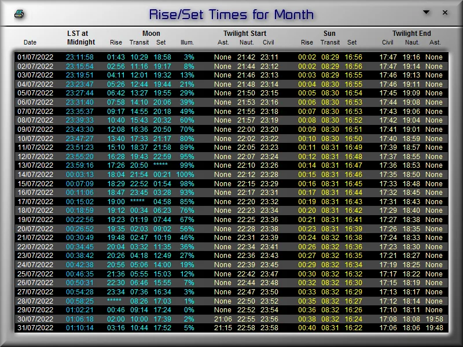Click Moon transit time 23:45
463x347 pixels.
click(x=139, y=193)
